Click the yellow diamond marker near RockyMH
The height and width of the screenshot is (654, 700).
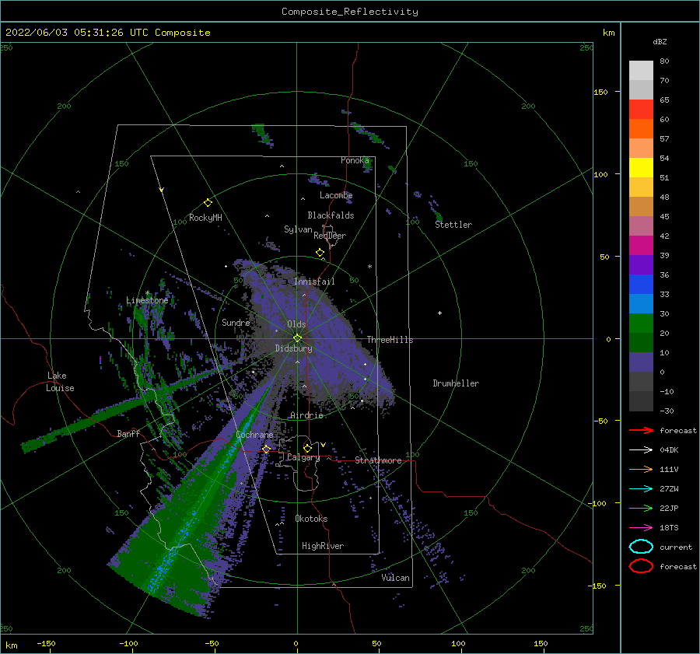point(208,203)
